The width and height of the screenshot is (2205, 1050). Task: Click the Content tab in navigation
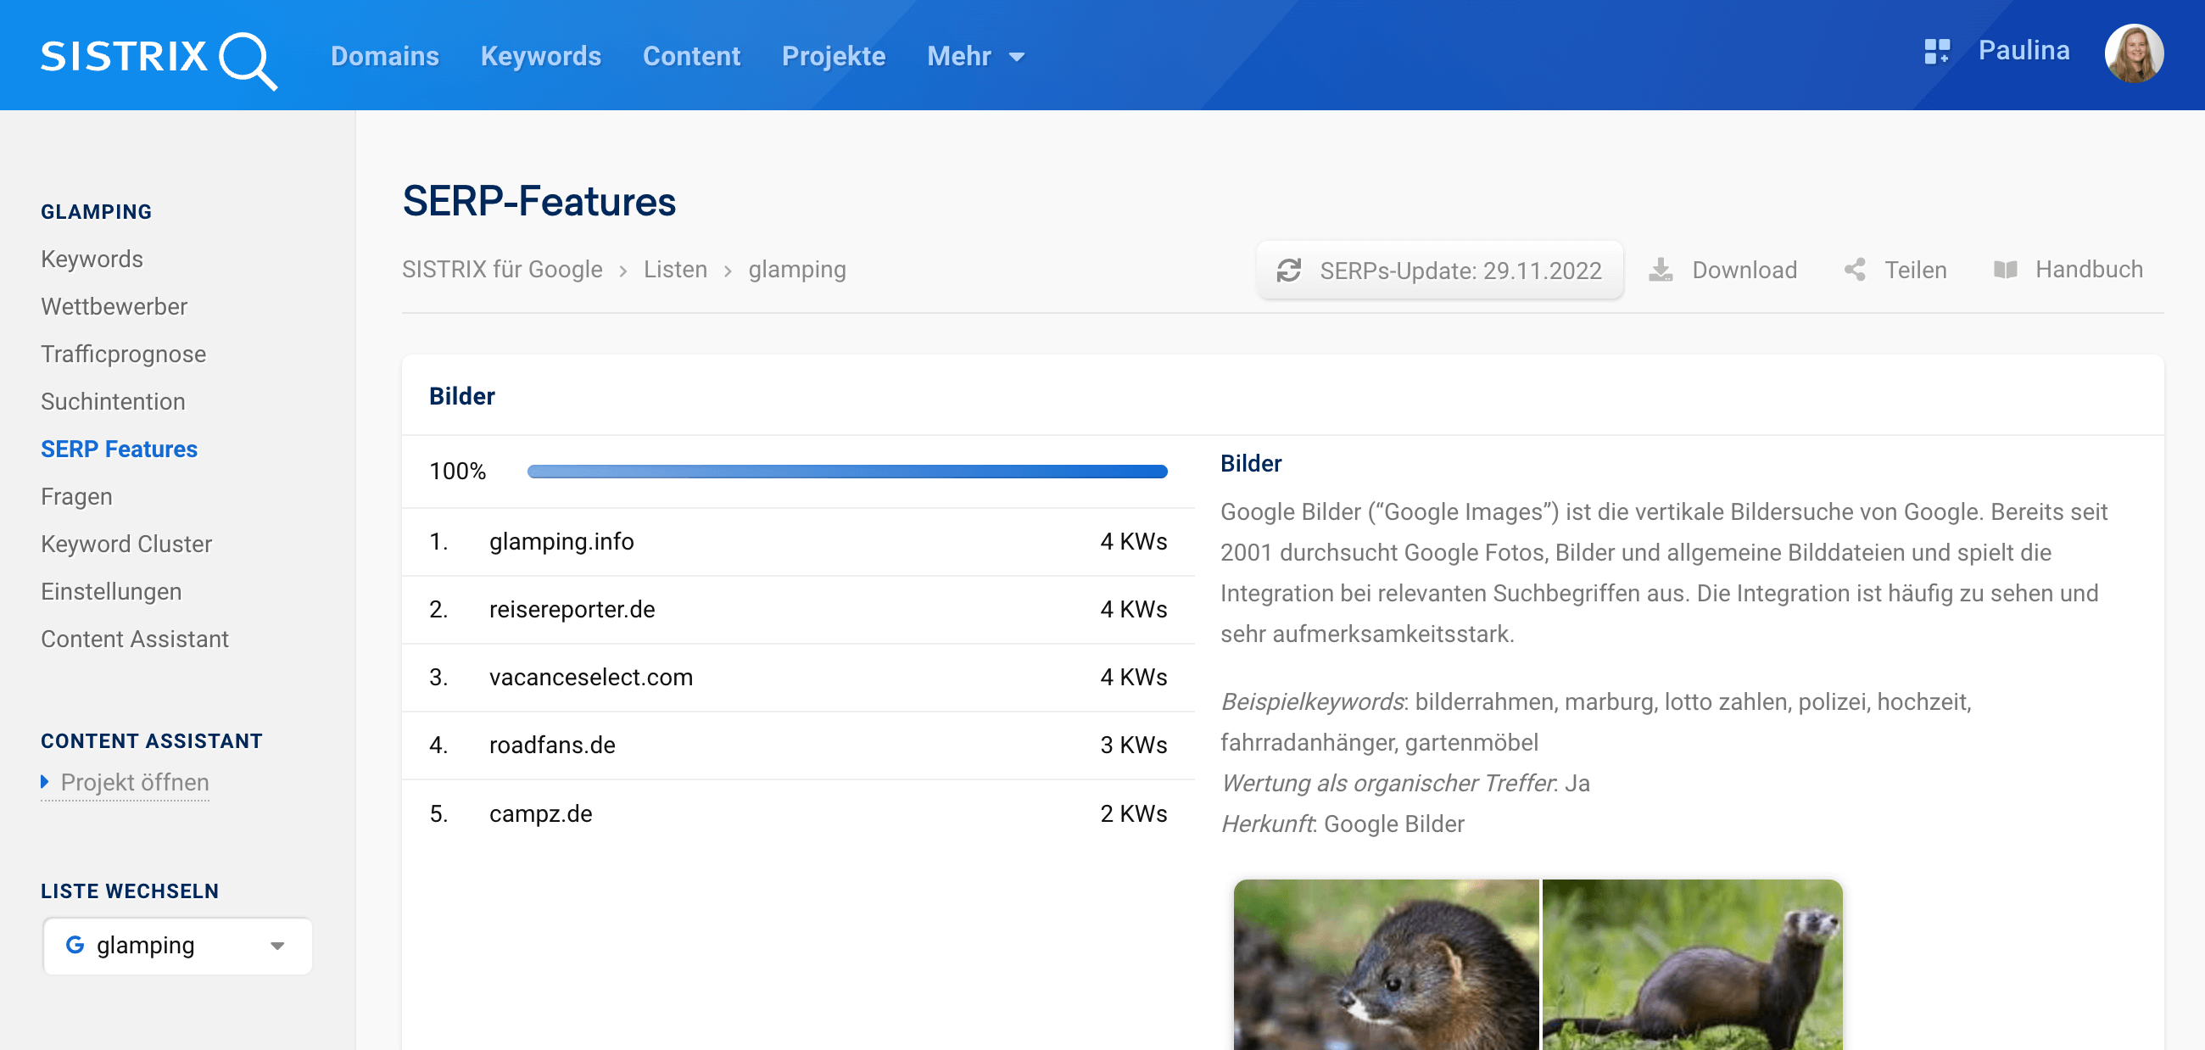click(692, 56)
